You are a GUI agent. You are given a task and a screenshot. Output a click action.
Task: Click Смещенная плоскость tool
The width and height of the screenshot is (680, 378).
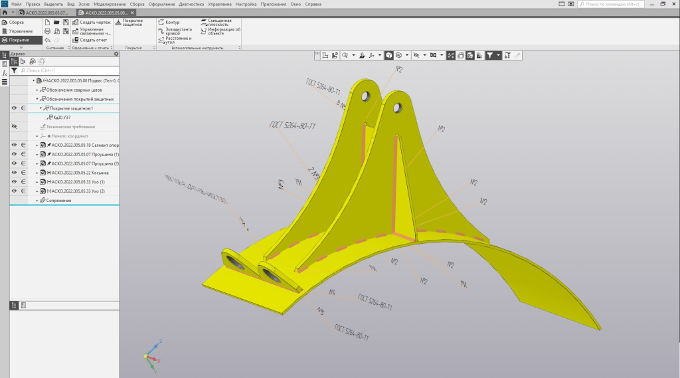(216, 22)
